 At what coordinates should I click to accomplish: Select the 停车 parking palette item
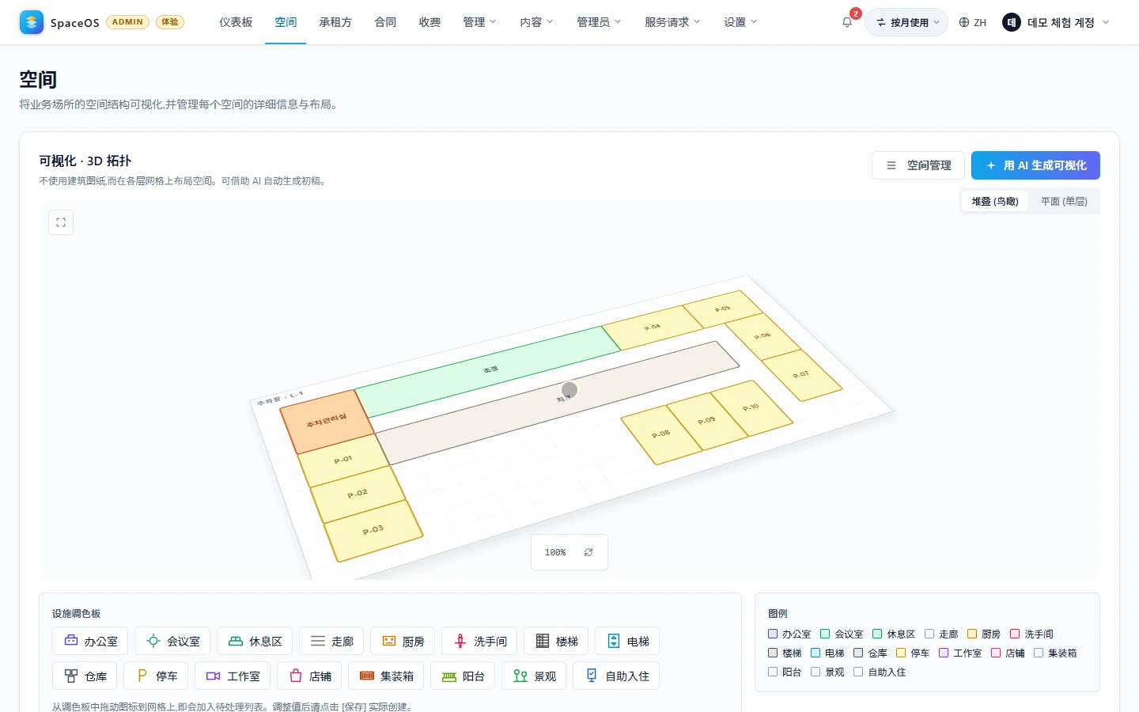coord(156,676)
